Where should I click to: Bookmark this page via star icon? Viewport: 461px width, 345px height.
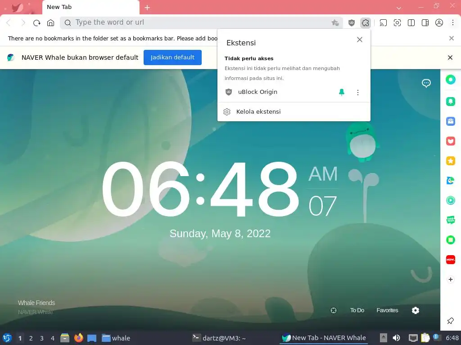(x=335, y=23)
